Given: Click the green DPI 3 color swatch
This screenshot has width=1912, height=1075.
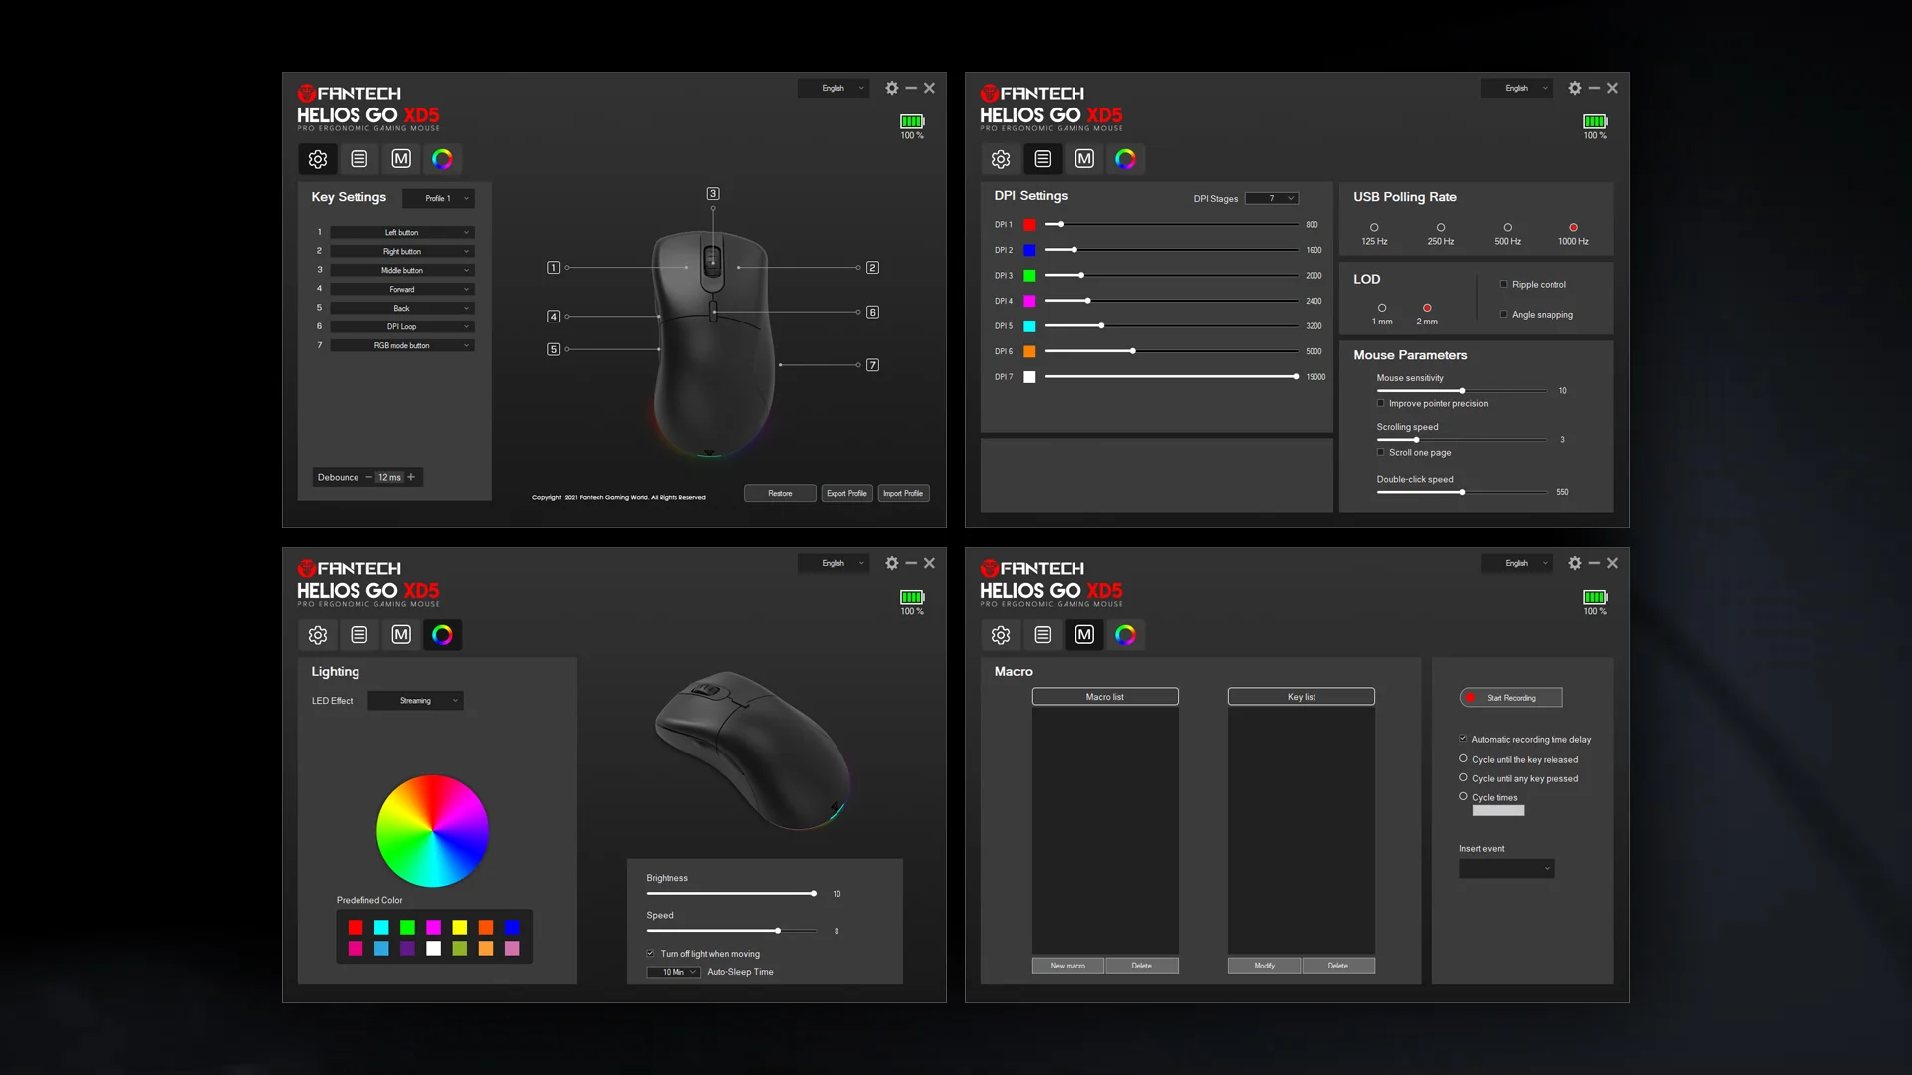Looking at the screenshot, I should (1029, 276).
